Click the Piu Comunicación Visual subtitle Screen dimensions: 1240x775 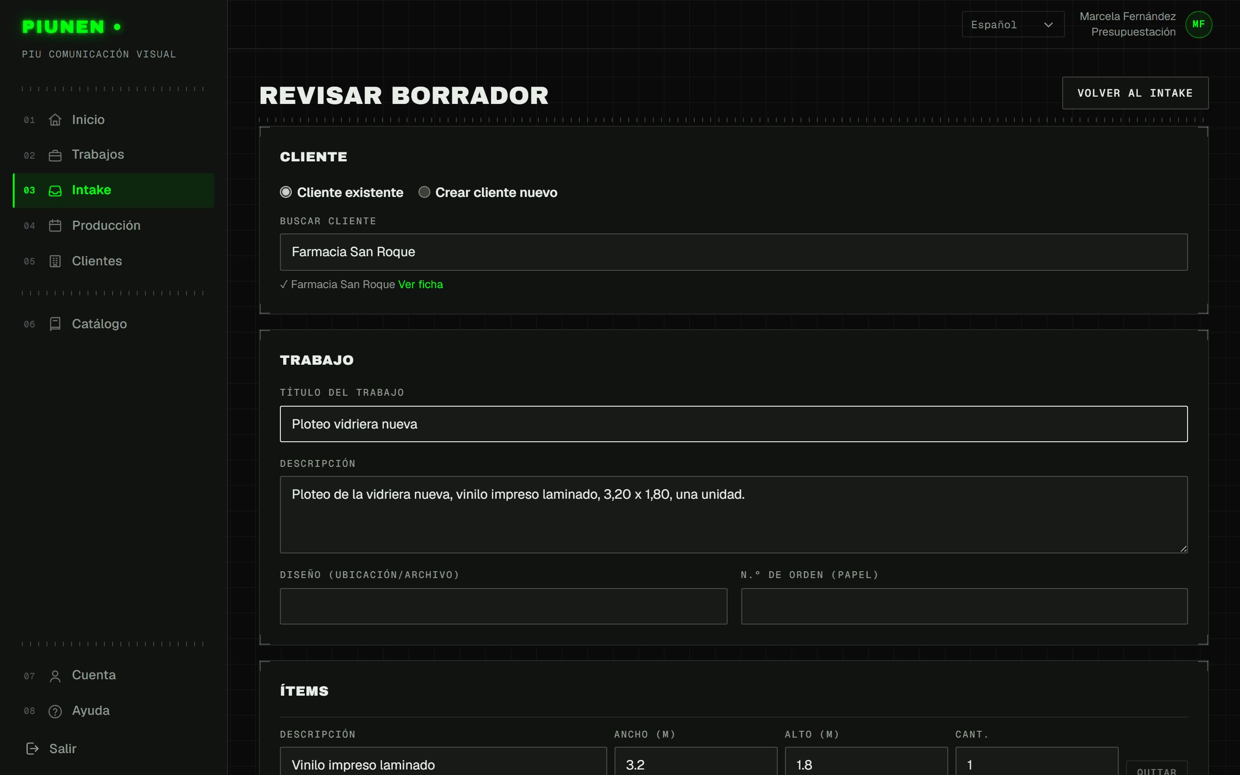point(99,54)
